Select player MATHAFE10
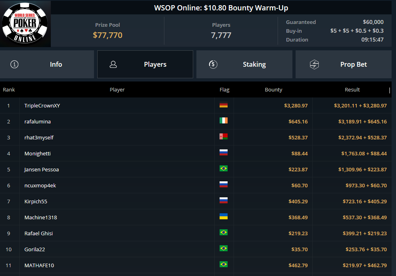This screenshot has height=276, width=396. [39, 265]
